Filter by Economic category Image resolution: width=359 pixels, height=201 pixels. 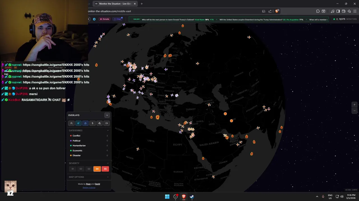[x=89, y=150]
